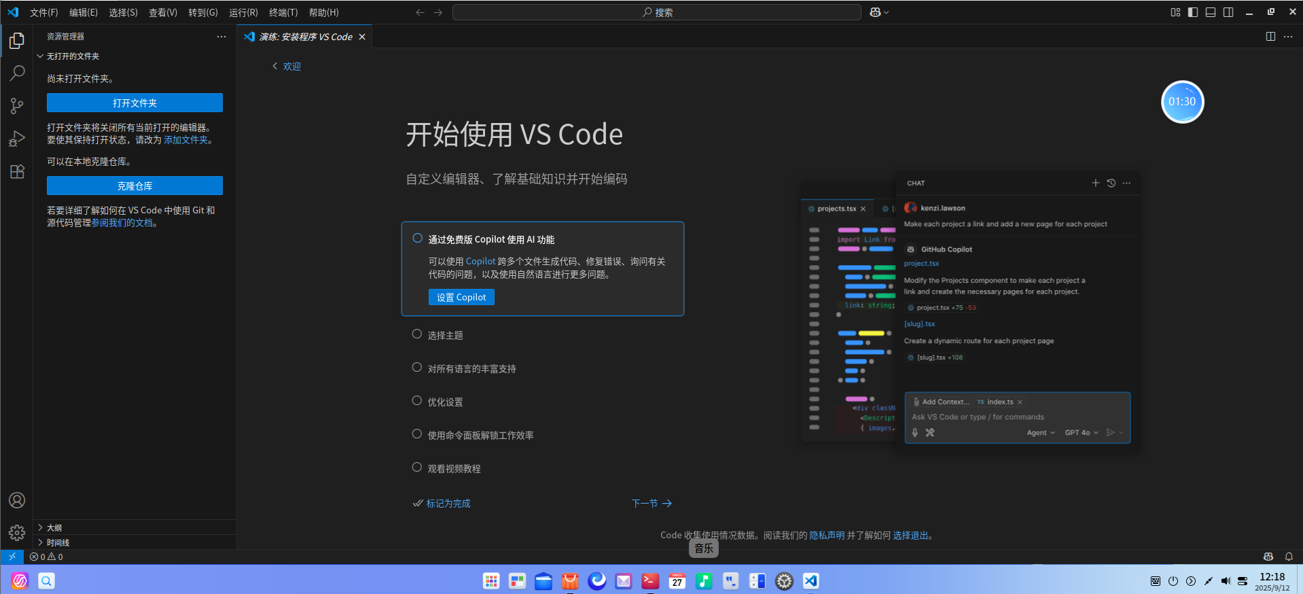Open the Explorer panel's ellipsis menu

click(x=221, y=37)
